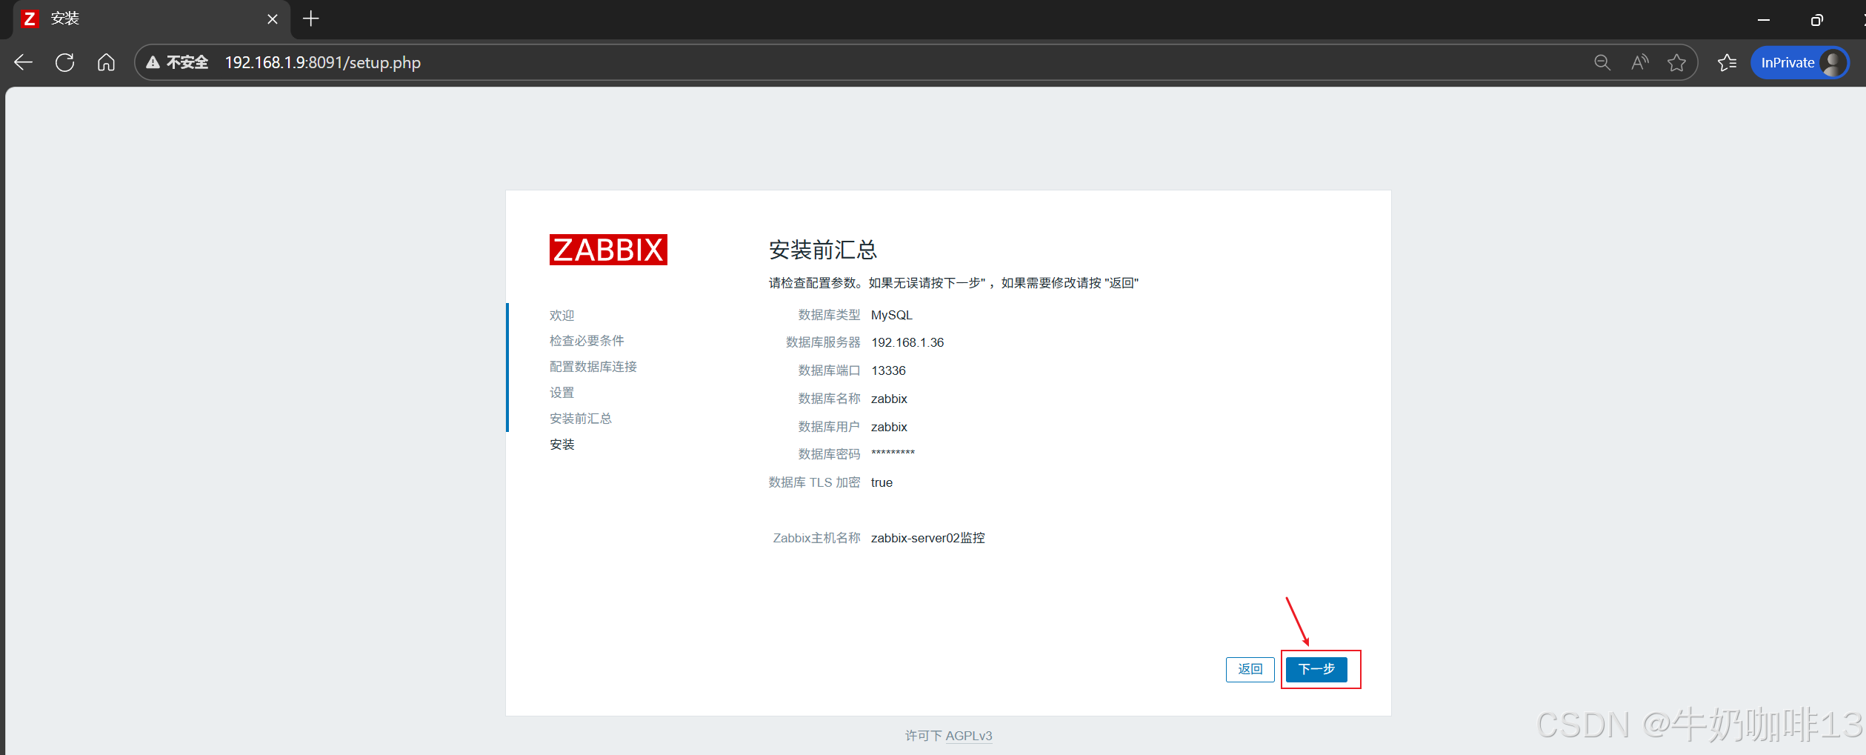Screen dimensions: 1866x755
Task: Click the zabbix value beside 数据库用户
Action: tap(889, 427)
